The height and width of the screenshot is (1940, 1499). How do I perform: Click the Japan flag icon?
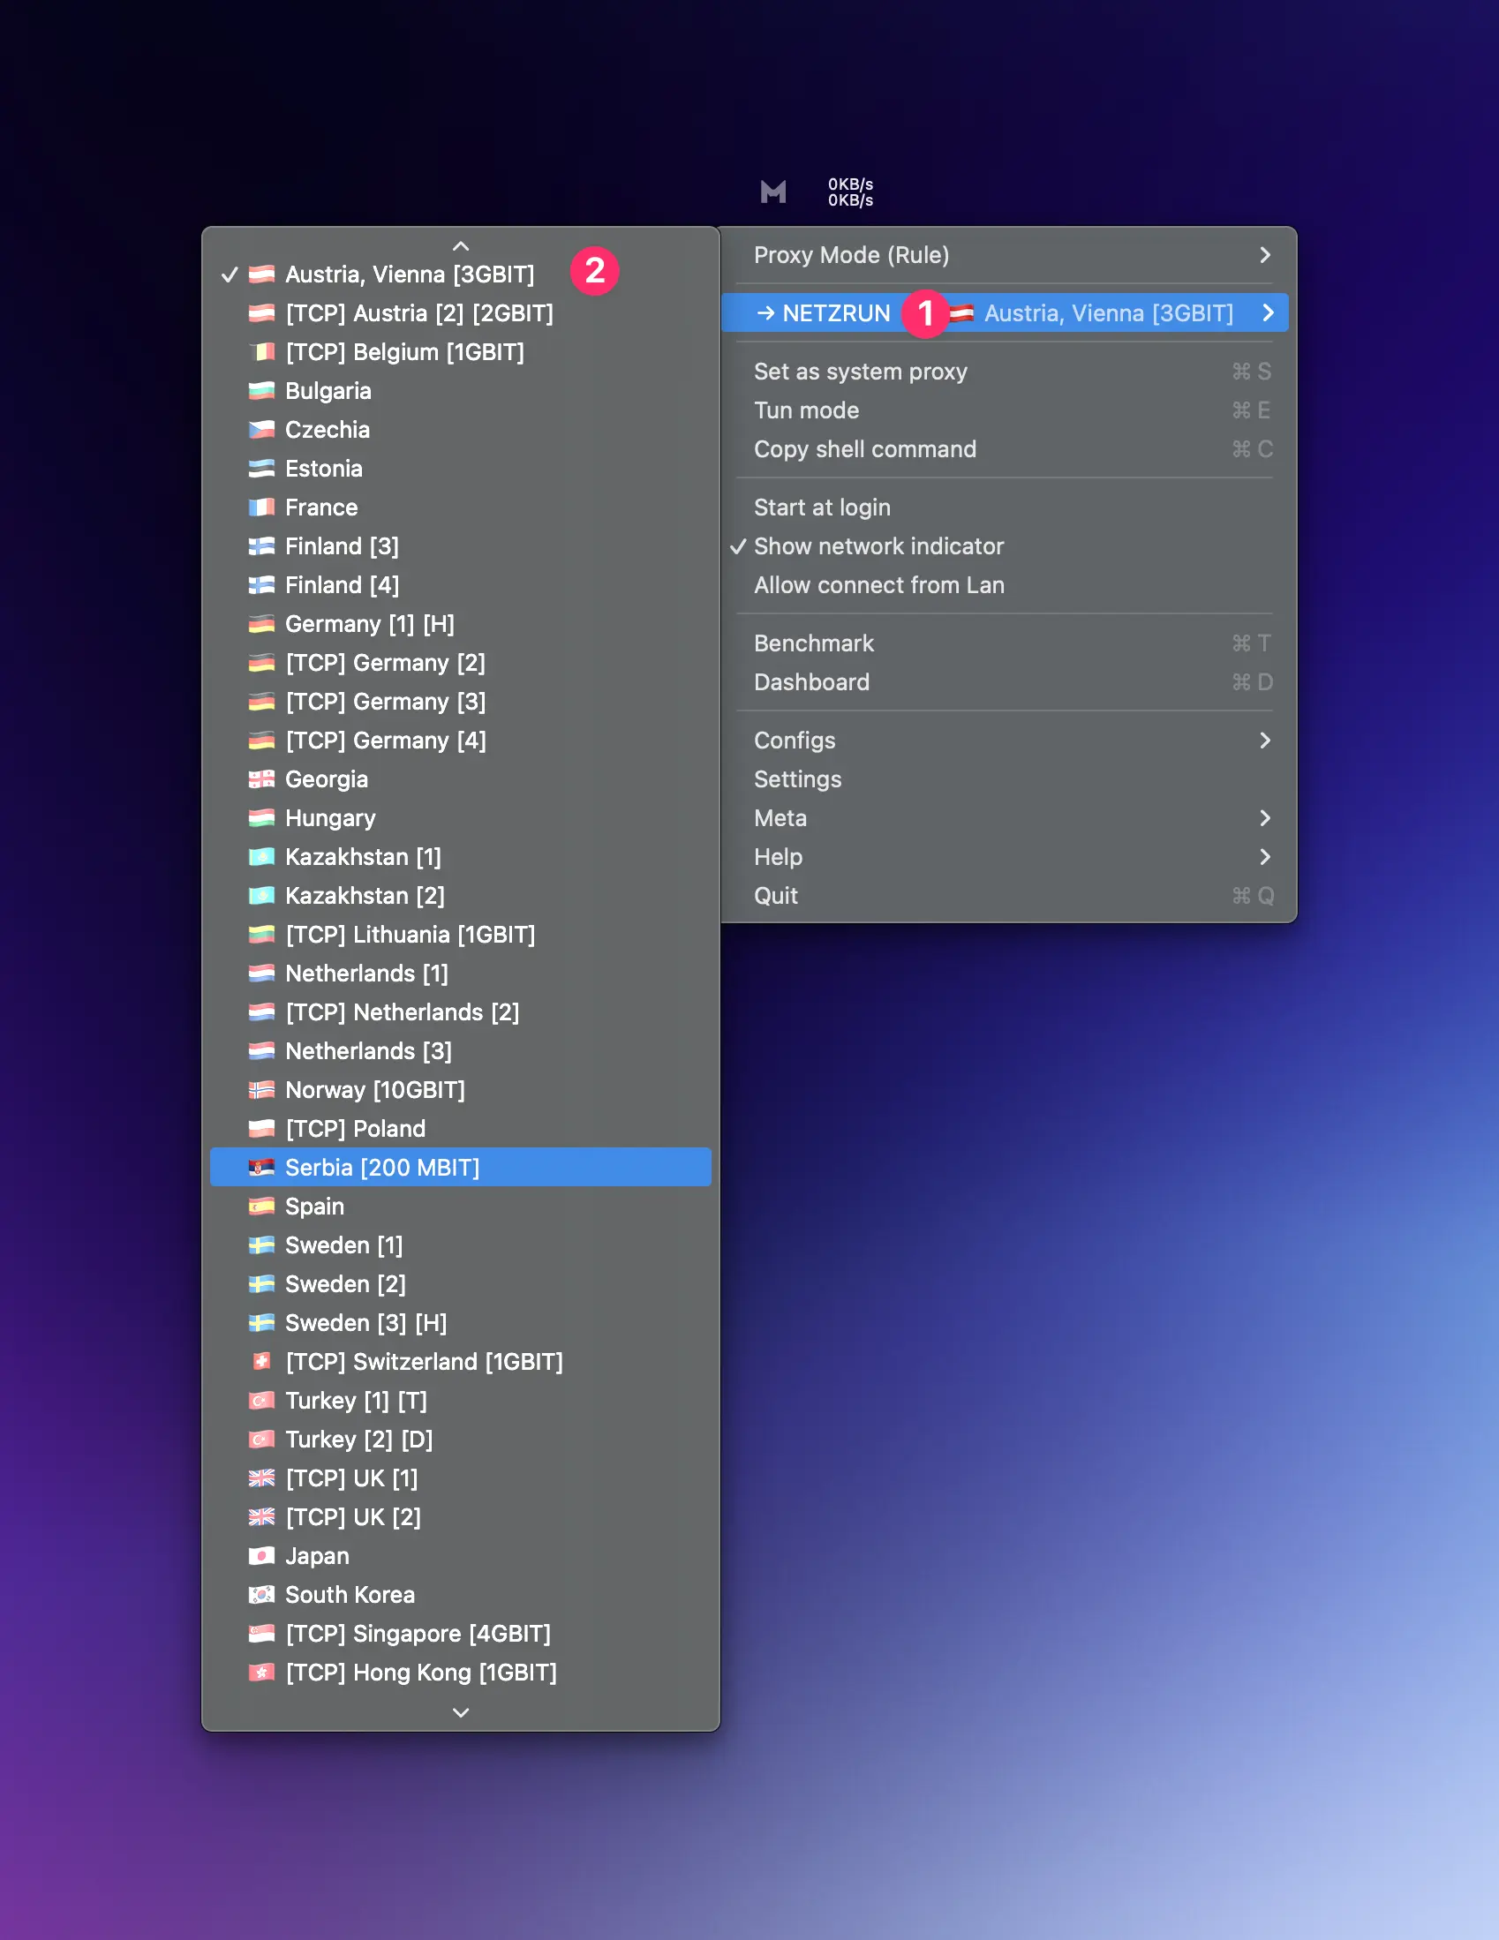pos(261,1555)
